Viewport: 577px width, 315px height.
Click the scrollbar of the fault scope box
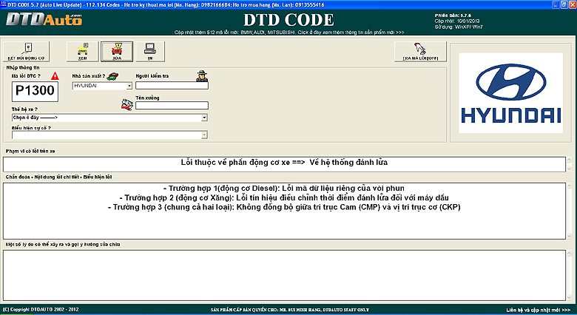pyautogui.click(x=570, y=164)
